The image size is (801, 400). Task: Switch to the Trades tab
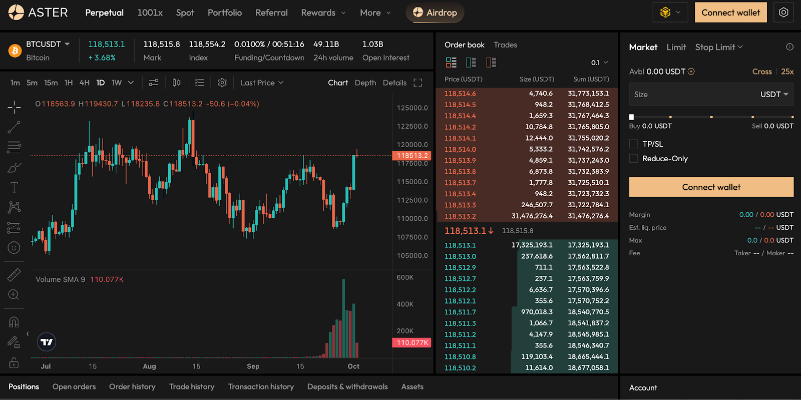(x=505, y=45)
